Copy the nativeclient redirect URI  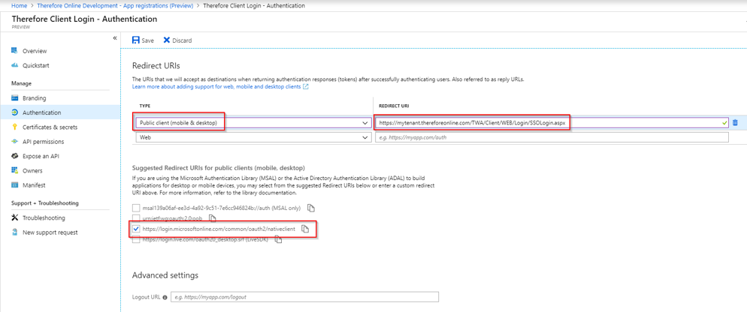pyautogui.click(x=306, y=229)
